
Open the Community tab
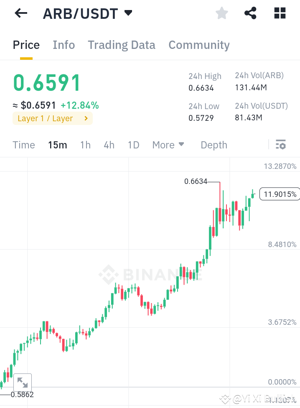(x=199, y=45)
